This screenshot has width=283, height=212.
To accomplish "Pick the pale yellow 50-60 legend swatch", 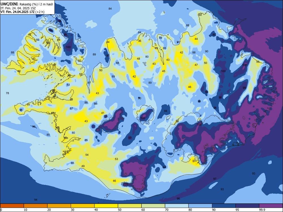I will [x=130, y=206].
